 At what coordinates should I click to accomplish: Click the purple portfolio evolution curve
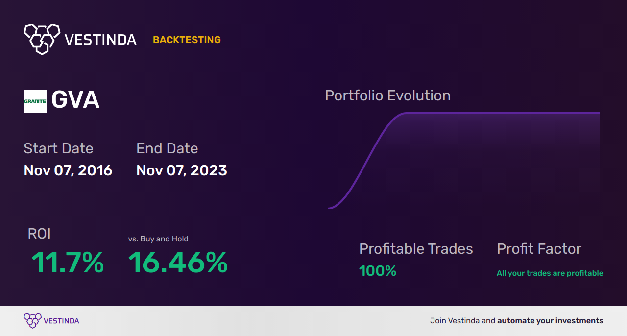pyautogui.click(x=372, y=152)
